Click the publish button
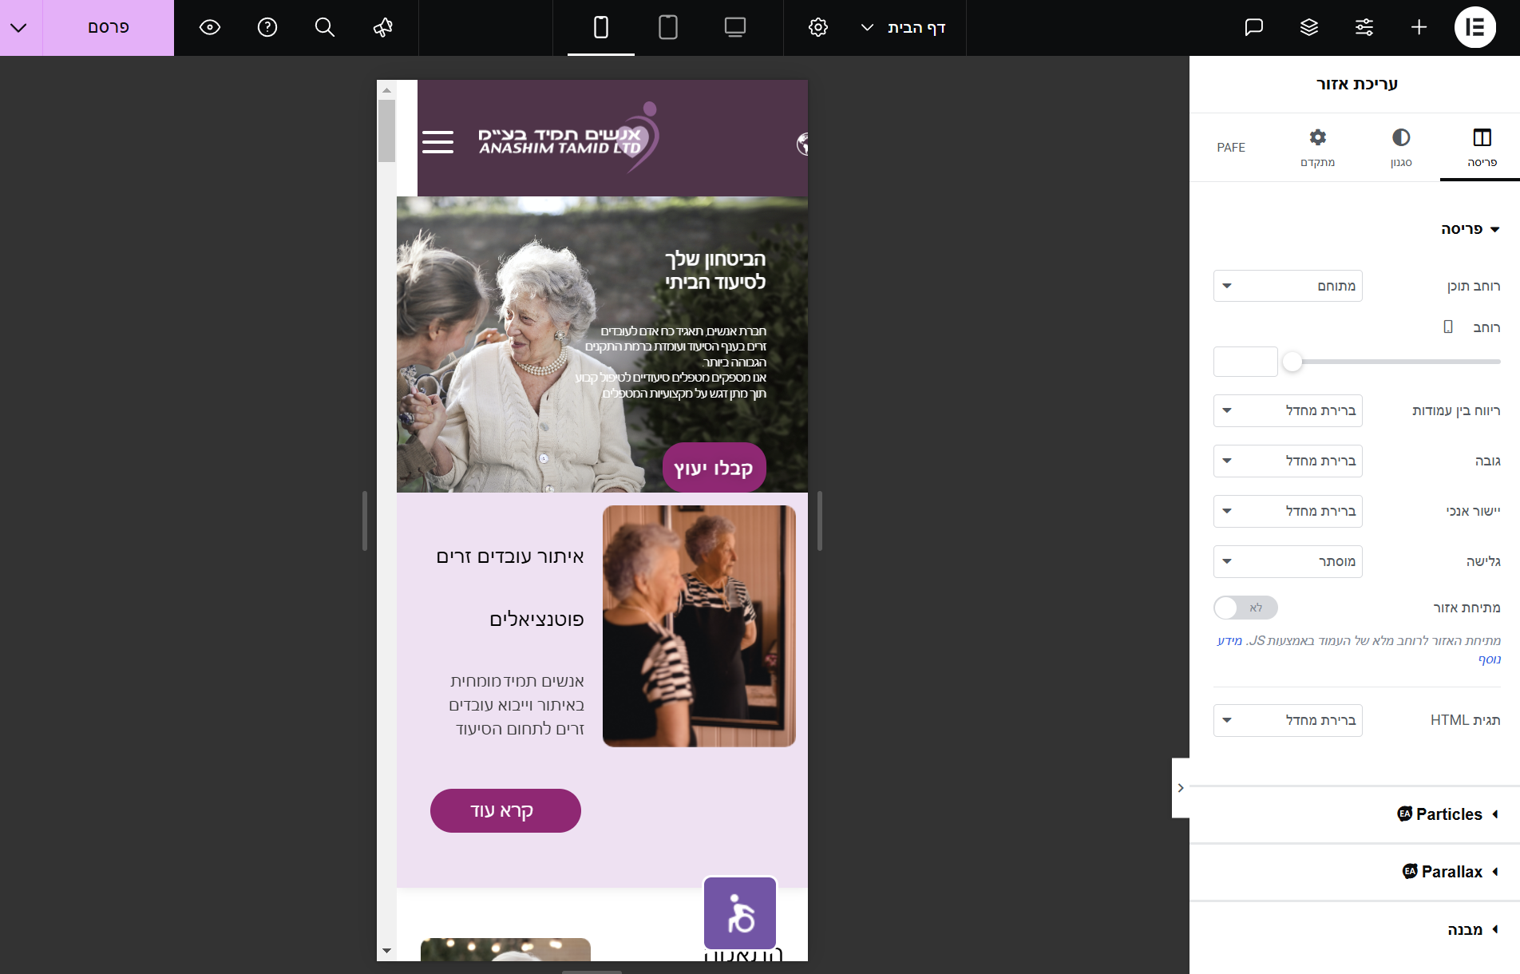The image size is (1520, 974). (x=109, y=27)
